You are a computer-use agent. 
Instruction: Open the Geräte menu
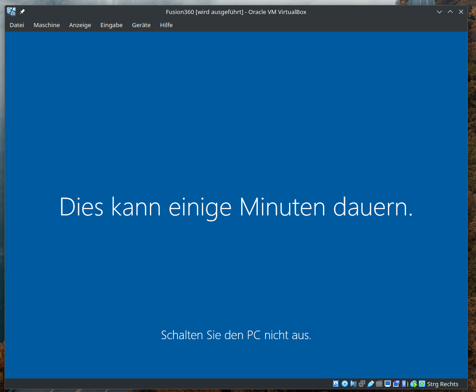coord(141,25)
